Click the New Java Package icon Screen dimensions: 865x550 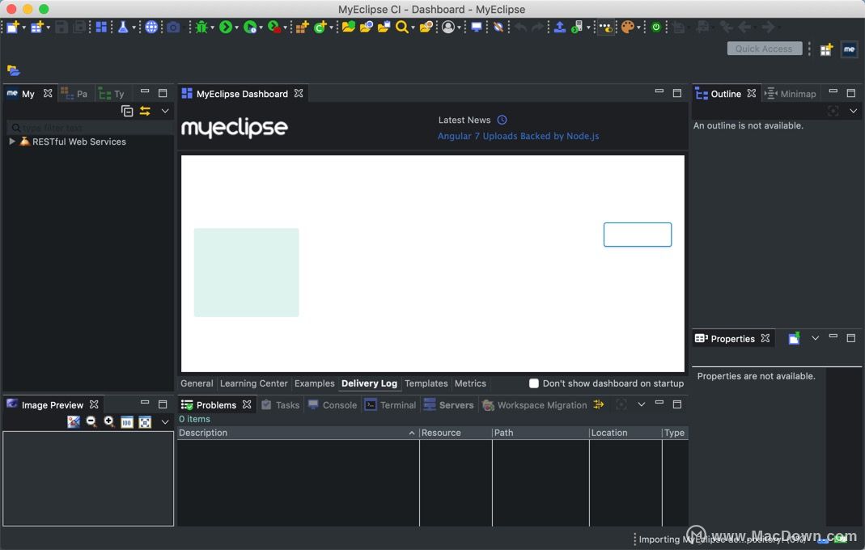pyautogui.click(x=302, y=27)
